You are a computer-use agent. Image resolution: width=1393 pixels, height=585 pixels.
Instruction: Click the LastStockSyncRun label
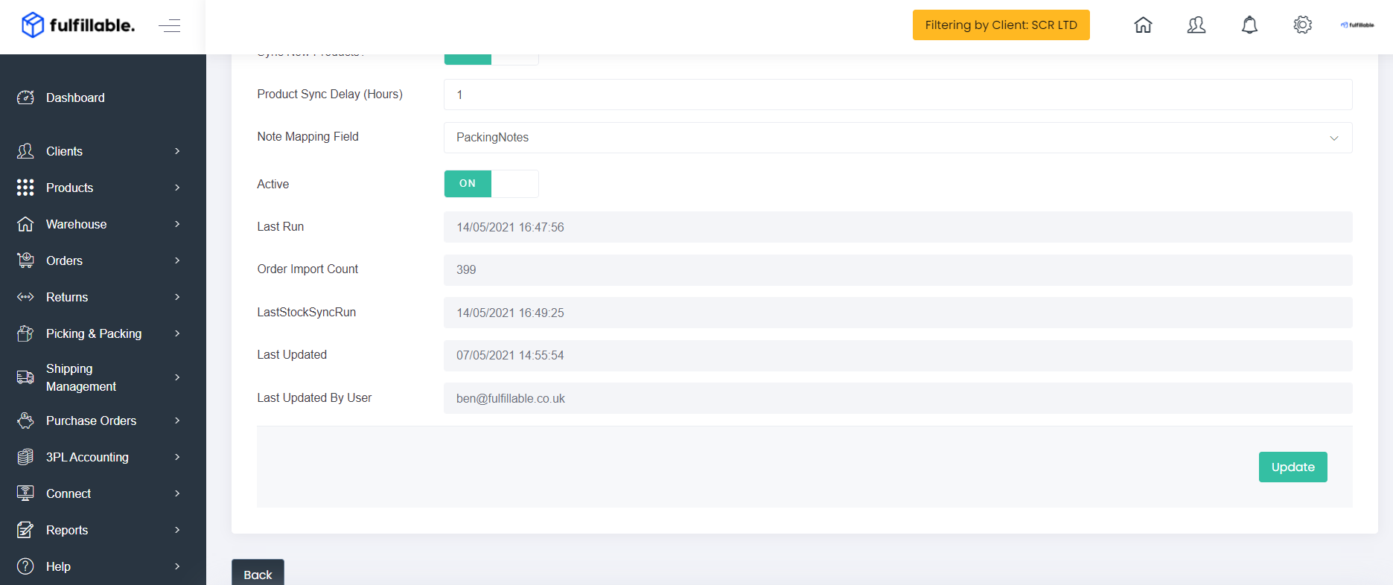pos(306,312)
